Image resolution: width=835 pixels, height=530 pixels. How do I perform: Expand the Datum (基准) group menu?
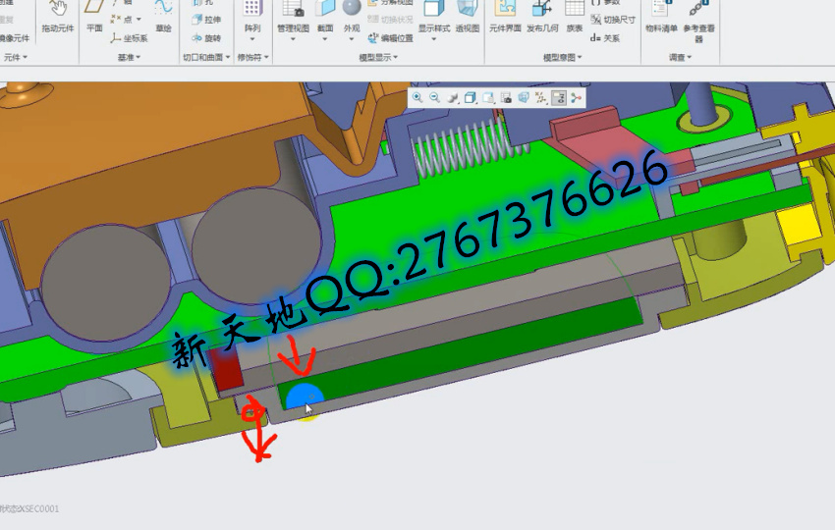[130, 58]
